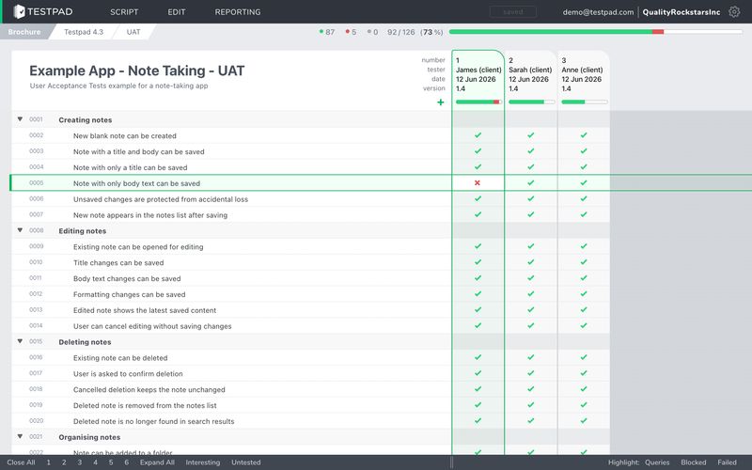Expand outline to level 3 in bottom bar
This screenshot has height=470, width=752.
click(80, 462)
